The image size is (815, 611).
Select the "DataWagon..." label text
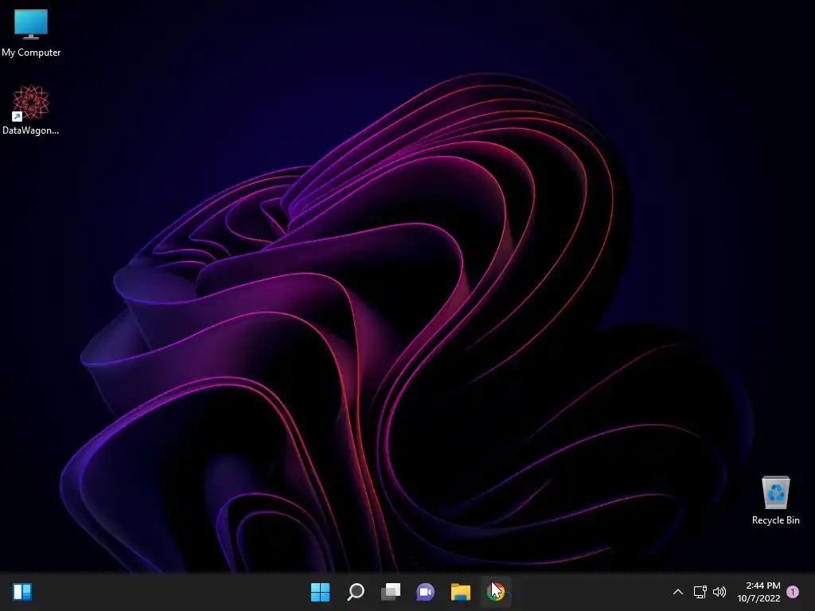click(31, 130)
